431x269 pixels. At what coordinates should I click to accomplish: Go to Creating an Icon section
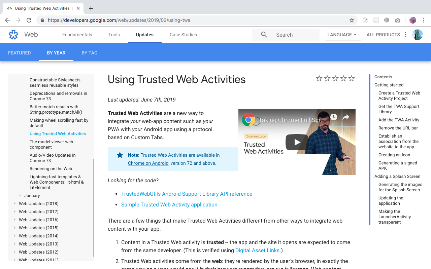(394, 155)
